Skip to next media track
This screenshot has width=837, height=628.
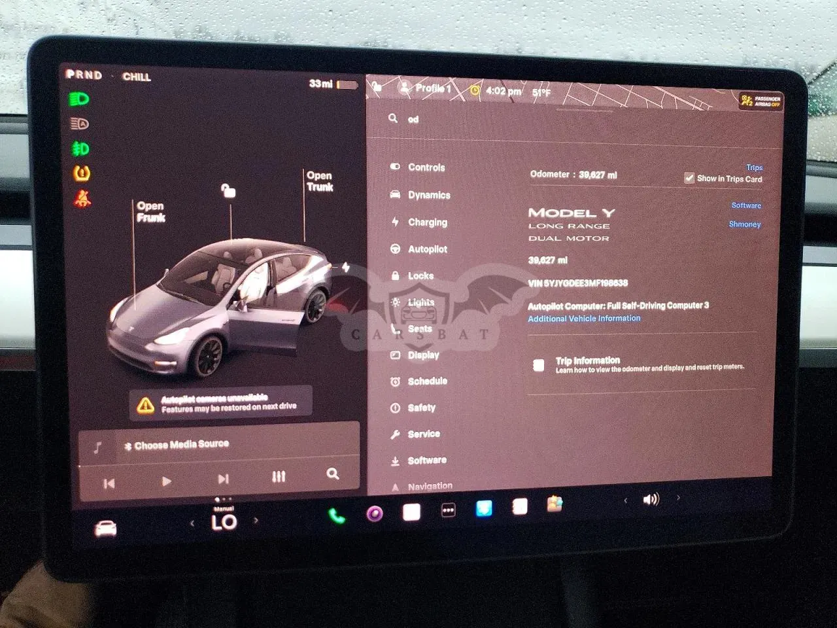(223, 479)
